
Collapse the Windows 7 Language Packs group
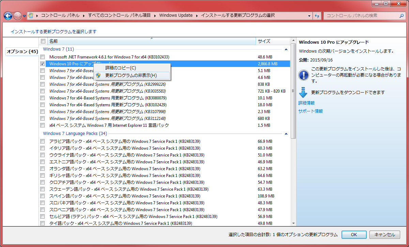286,134
